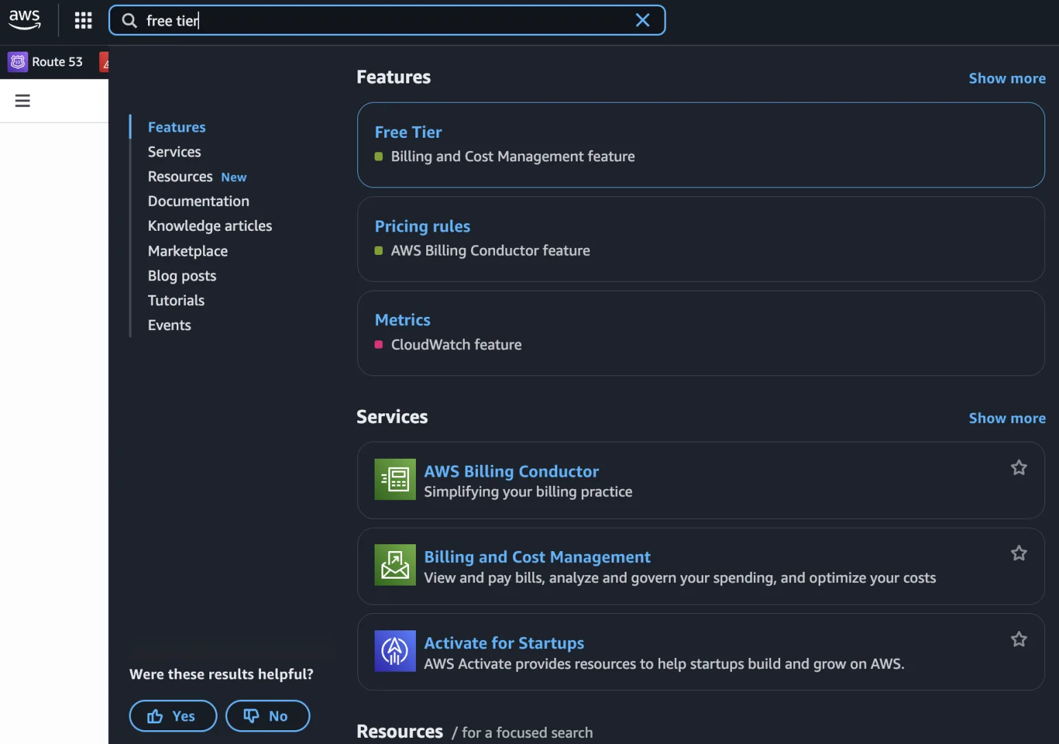This screenshot has height=744, width=1059.
Task: Click the Route 53 shortcut icon
Action: pos(18,62)
